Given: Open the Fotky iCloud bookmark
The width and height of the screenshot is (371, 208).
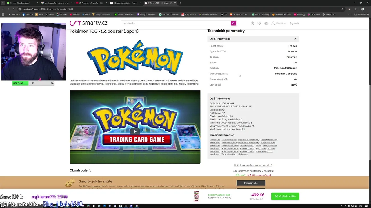Looking at the screenshot, I should pos(329,14).
